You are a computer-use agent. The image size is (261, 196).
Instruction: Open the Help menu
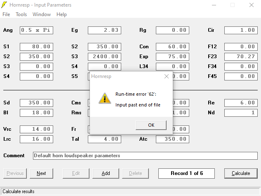[61, 14]
